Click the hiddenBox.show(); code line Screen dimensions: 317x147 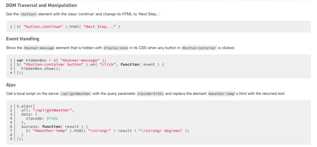pos(40,69)
